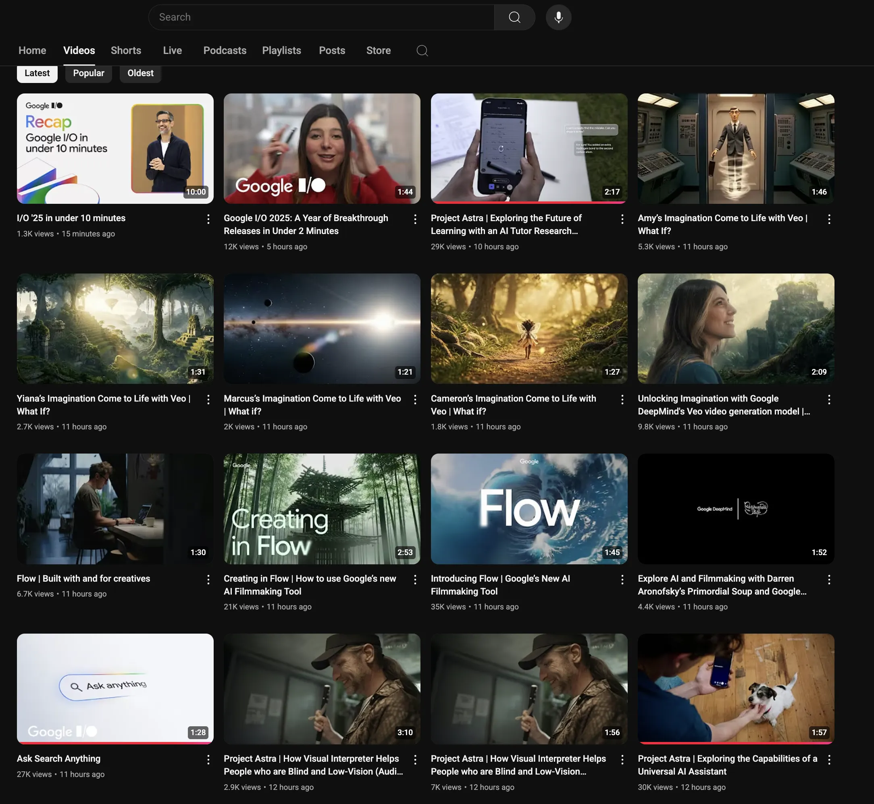Viewport: 874px width, 804px height.
Task: Click the search magnifier button in the top bar
Action: 514,17
